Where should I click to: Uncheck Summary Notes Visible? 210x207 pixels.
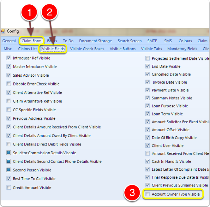[x=147, y=98]
